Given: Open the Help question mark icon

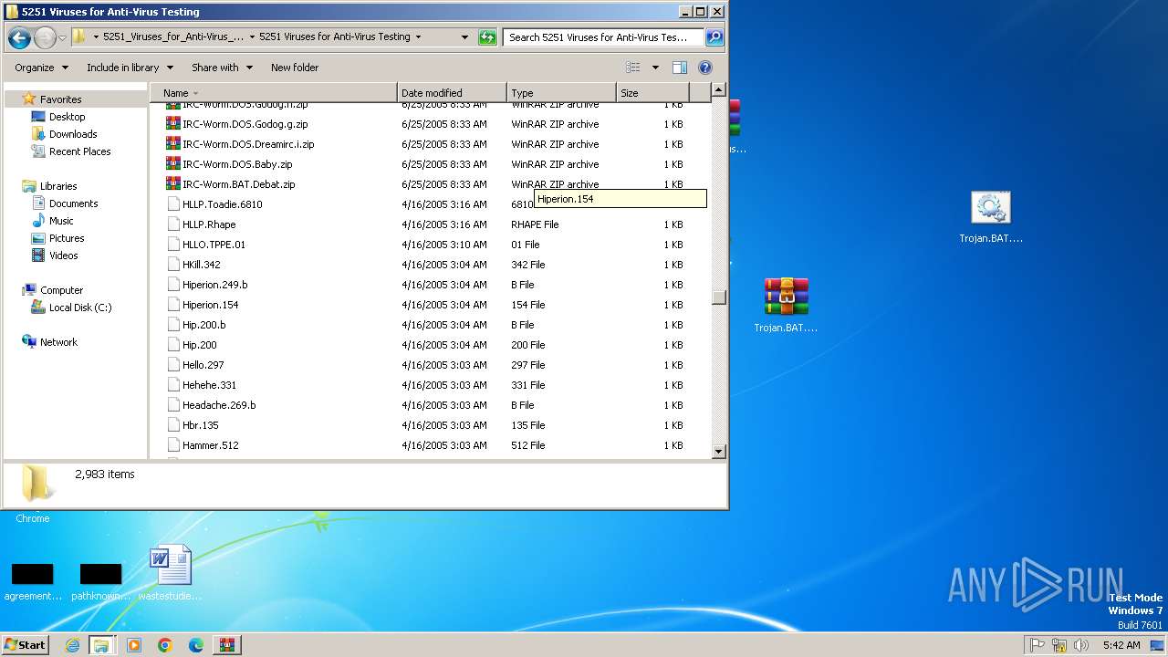Looking at the screenshot, I should [x=704, y=68].
